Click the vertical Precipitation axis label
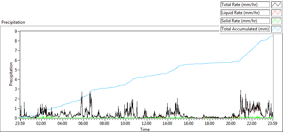Image resolution: width=283 pixels, height=132 pixels. 11,74
